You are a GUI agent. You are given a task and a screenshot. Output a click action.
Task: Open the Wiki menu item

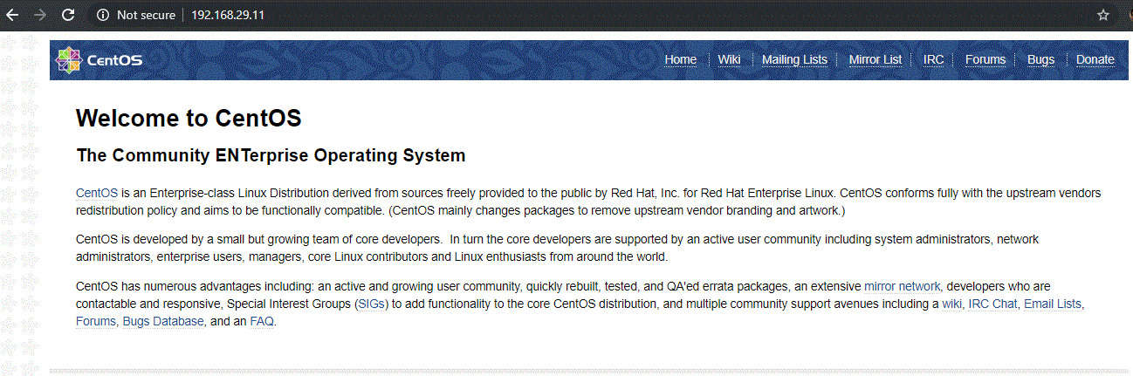[729, 59]
